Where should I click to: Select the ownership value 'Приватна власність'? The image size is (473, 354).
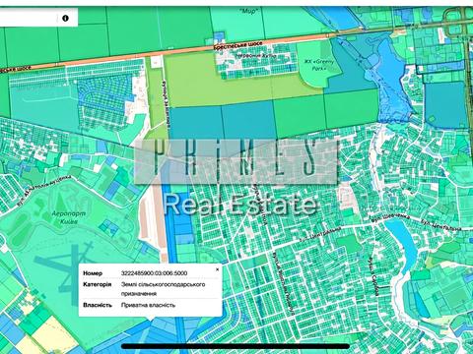[x=148, y=305]
